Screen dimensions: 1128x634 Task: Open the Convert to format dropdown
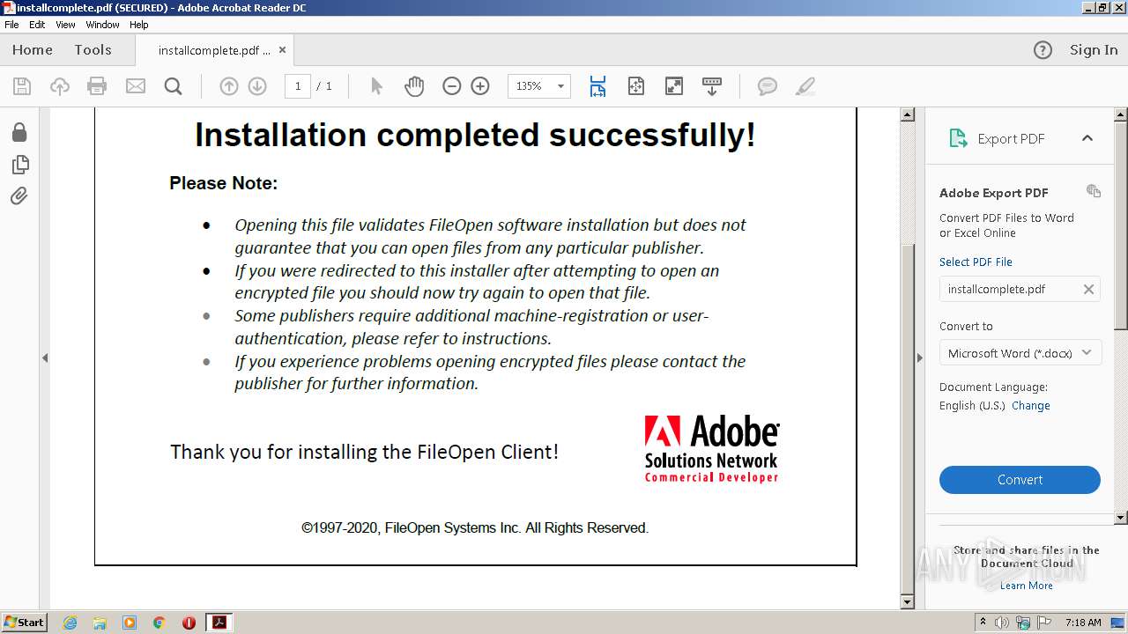click(1020, 353)
